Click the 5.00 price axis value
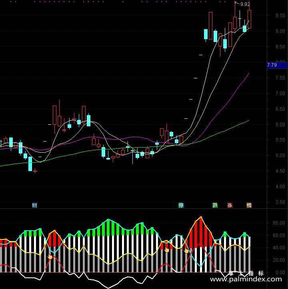The width and height of the screenshot is (288, 289). coord(280,155)
